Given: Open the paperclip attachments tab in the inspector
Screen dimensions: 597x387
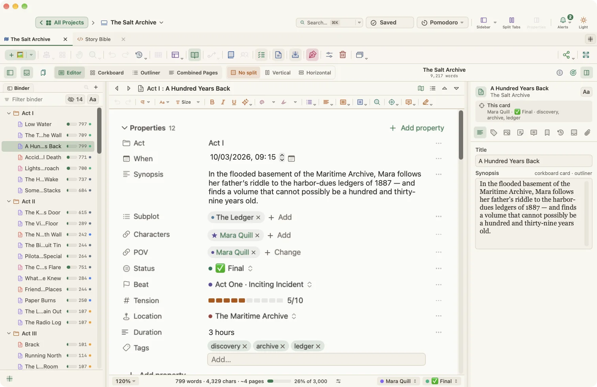Looking at the screenshot, I should pos(588,133).
